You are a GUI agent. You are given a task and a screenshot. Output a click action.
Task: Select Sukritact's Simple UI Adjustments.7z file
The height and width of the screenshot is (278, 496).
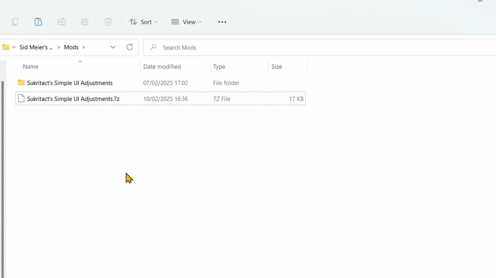click(74, 99)
